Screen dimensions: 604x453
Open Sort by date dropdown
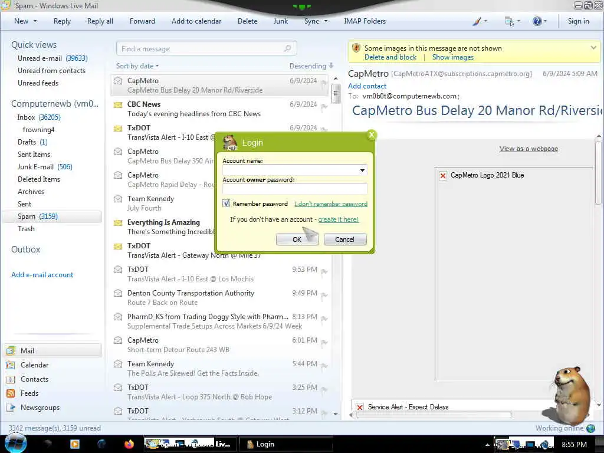click(x=137, y=66)
